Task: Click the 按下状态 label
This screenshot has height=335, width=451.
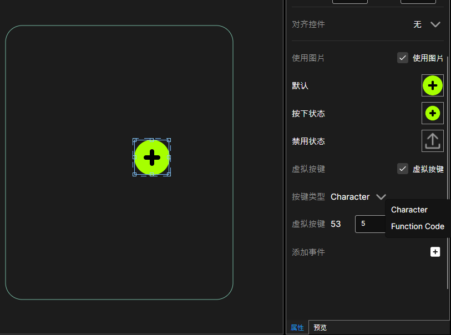Action: click(308, 114)
